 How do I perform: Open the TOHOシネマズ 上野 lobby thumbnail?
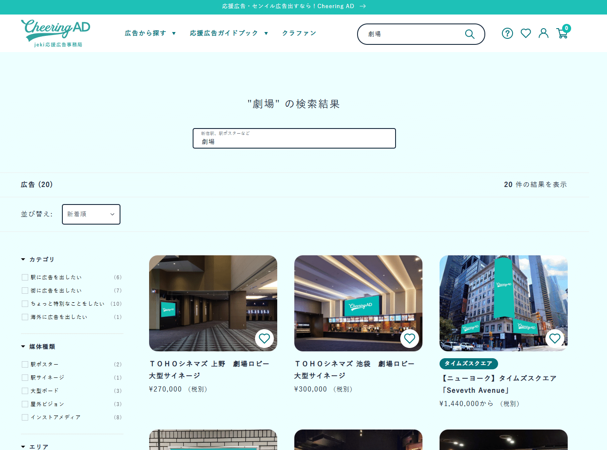point(213,303)
